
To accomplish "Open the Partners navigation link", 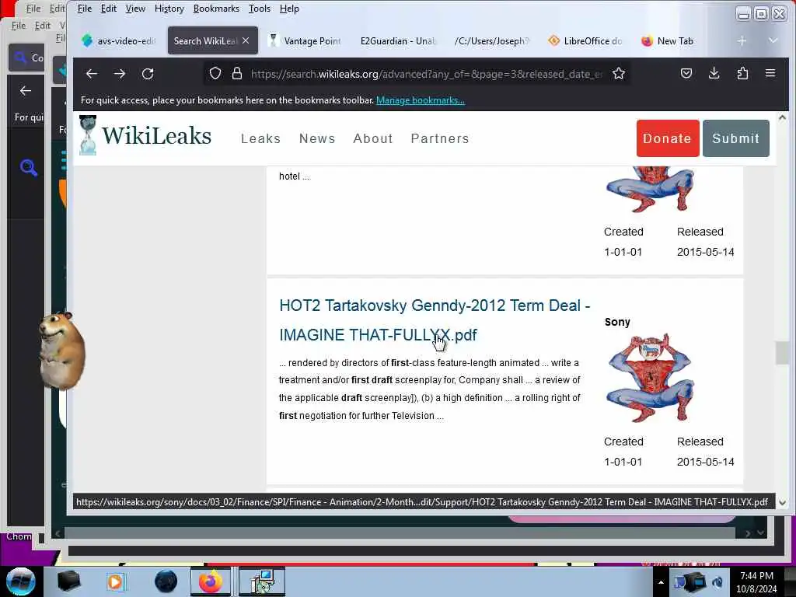I will pyautogui.click(x=440, y=138).
